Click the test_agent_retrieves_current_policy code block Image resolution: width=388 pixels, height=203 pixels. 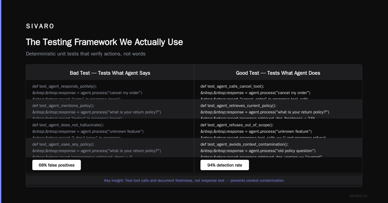(278, 109)
